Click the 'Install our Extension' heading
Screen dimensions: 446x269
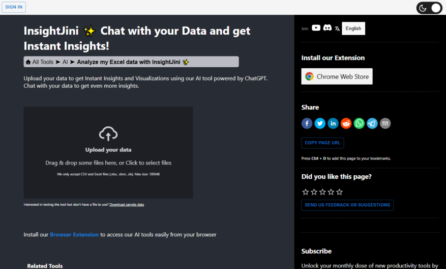click(x=333, y=58)
